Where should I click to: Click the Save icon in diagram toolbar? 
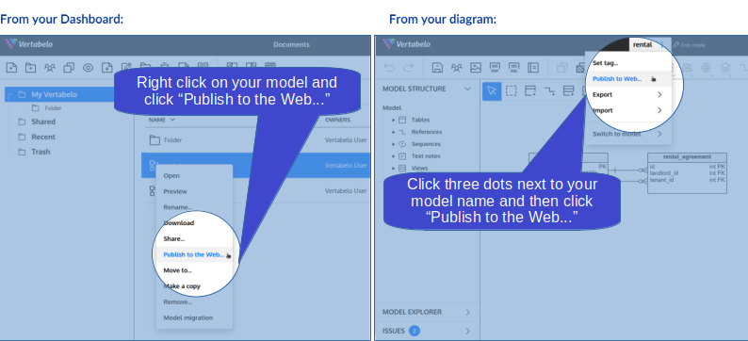pyautogui.click(x=437, y=67)
